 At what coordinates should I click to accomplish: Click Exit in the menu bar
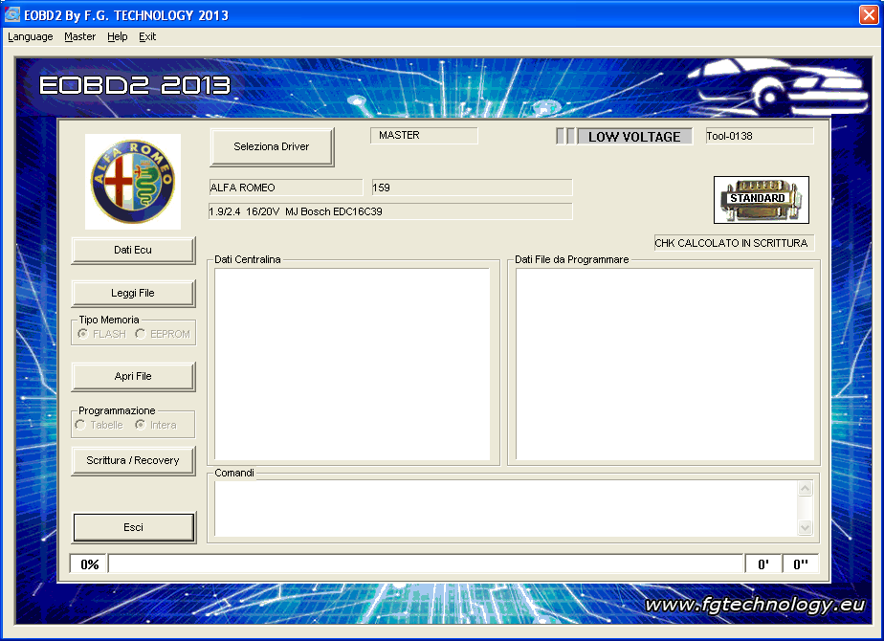[147, 37]
